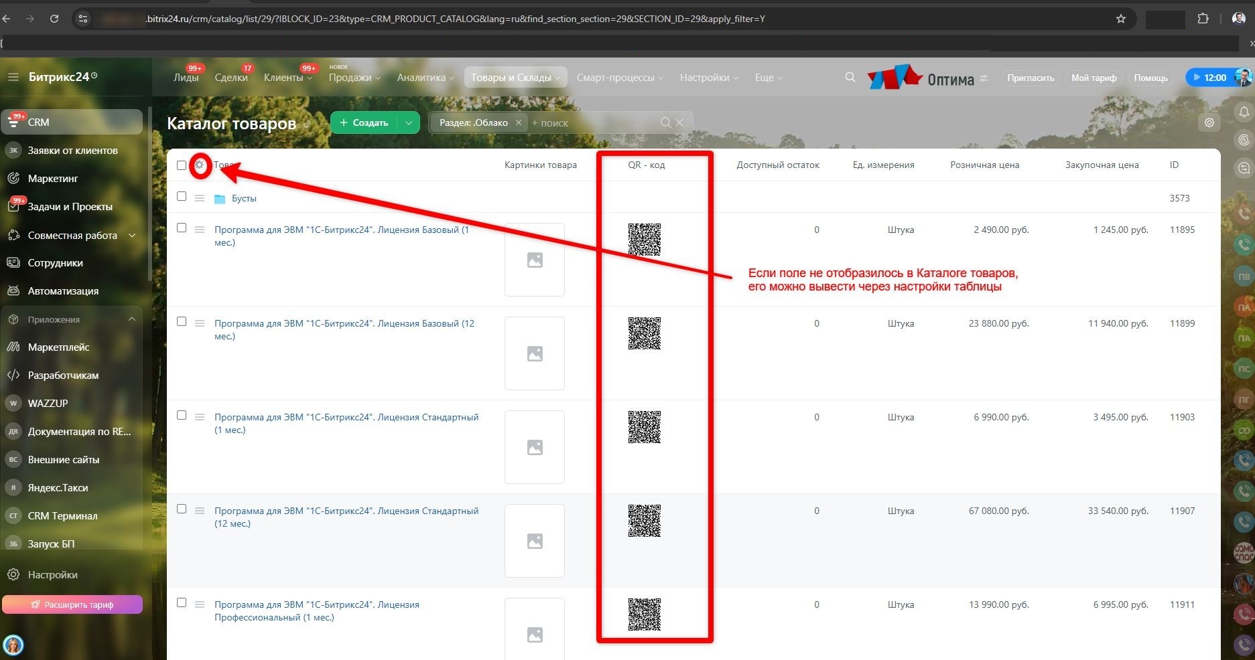Click the Пригласить button

coord(1031,78)
